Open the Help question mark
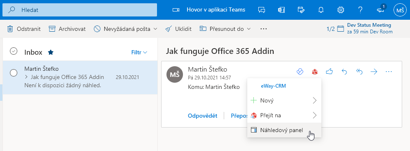Image resolution: width=410 pixels, height=151 pixels. tap(360, 10)
